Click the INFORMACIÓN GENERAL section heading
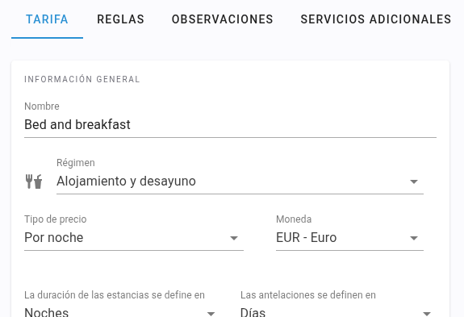The height and width of the screenshot is (317, 464). [82, 79]
